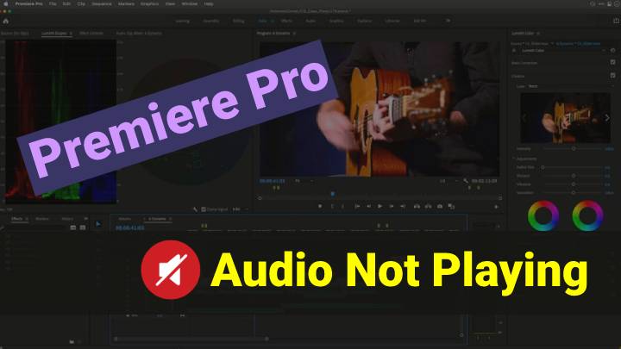The height and width of the screenshot is (349, 621).
Task: Open the playback resolution dropdown
Action: pyautogui.click(x=448, y=181)
